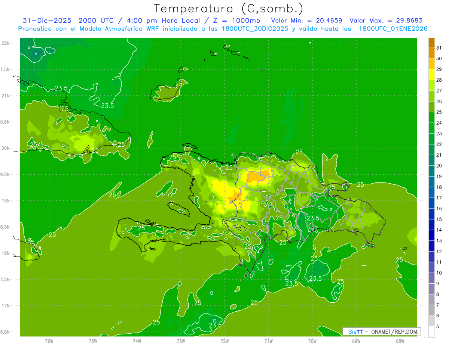The height and width of the screenshot is (346, 449).
Task: Pick the teal swatch between 19 and 20
Action: point(431,171)
